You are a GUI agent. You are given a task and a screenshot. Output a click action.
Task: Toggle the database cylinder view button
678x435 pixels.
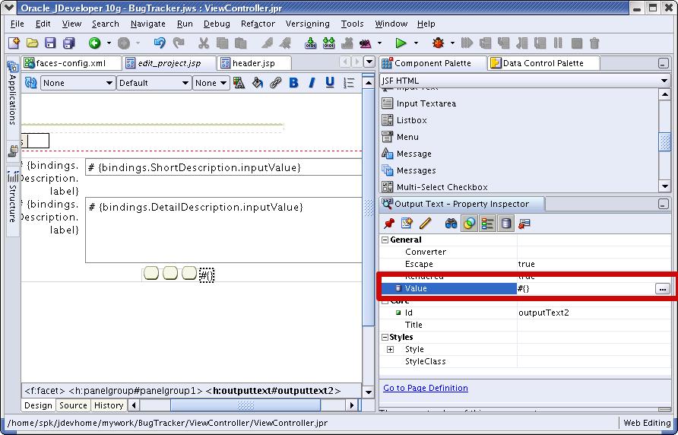(x=505, y=224)
